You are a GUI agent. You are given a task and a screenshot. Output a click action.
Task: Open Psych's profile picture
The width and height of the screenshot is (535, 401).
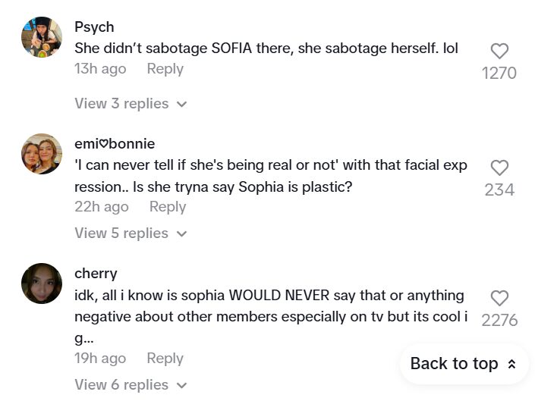[42, 37]
